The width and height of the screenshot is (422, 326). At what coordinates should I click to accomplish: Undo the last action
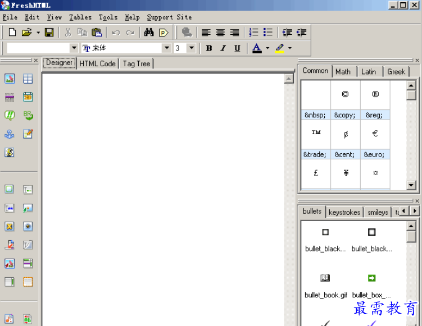[116, 33]
